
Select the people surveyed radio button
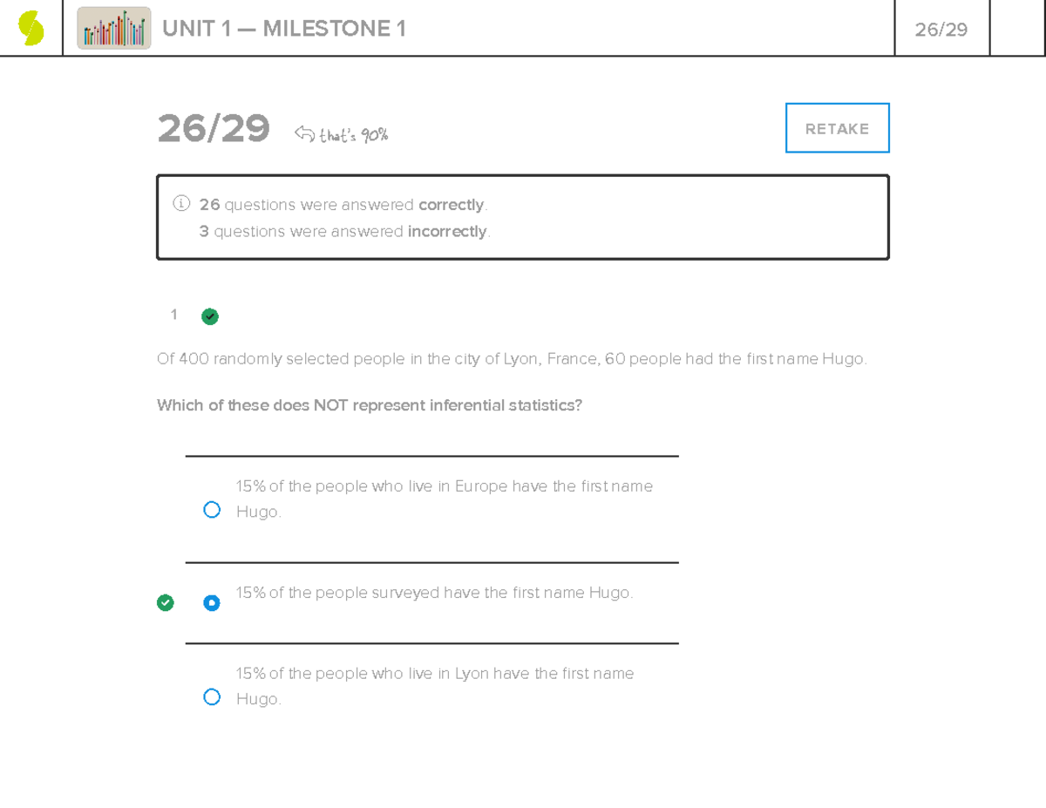coord(212,602)
